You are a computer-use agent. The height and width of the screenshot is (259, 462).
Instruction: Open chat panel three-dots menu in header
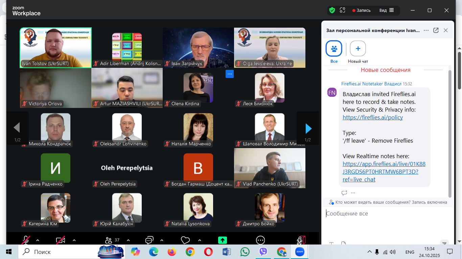(426, 30)
